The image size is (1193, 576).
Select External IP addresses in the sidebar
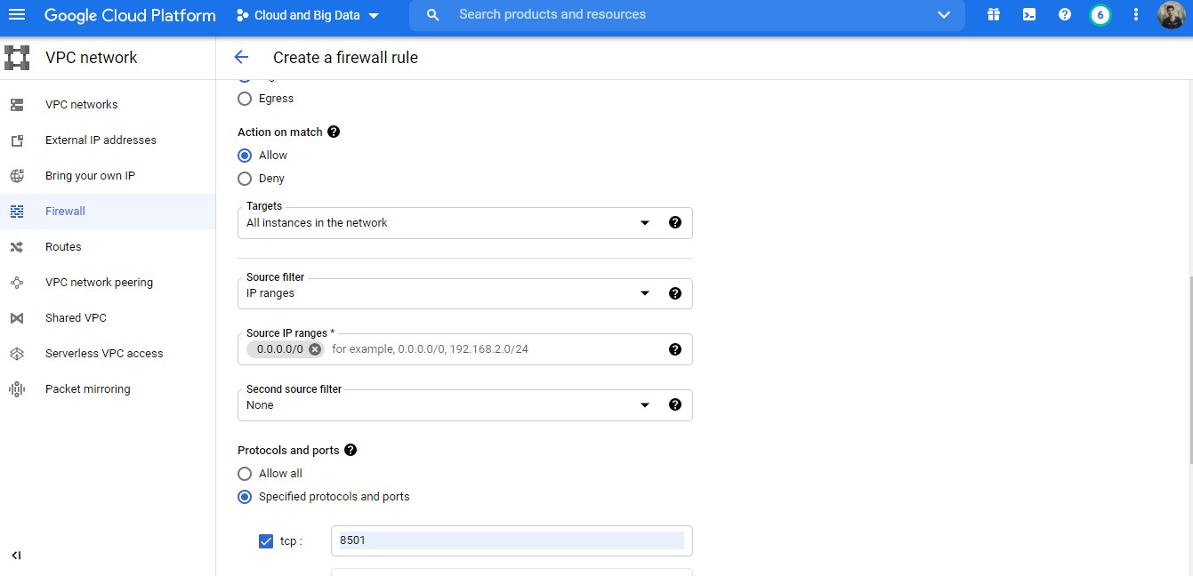(x=101, y=140)
